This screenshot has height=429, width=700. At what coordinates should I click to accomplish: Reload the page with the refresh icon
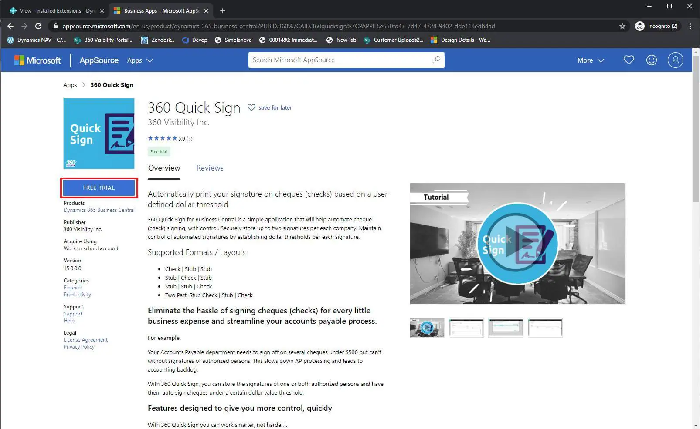coord(38,26)
